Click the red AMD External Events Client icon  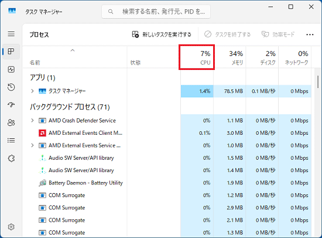point(42,133)
